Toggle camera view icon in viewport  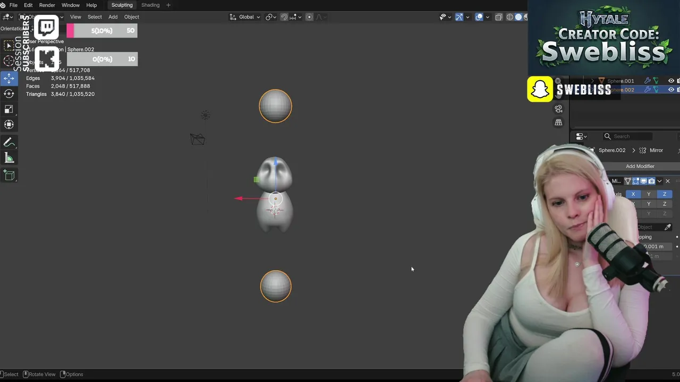coord(558,109)
